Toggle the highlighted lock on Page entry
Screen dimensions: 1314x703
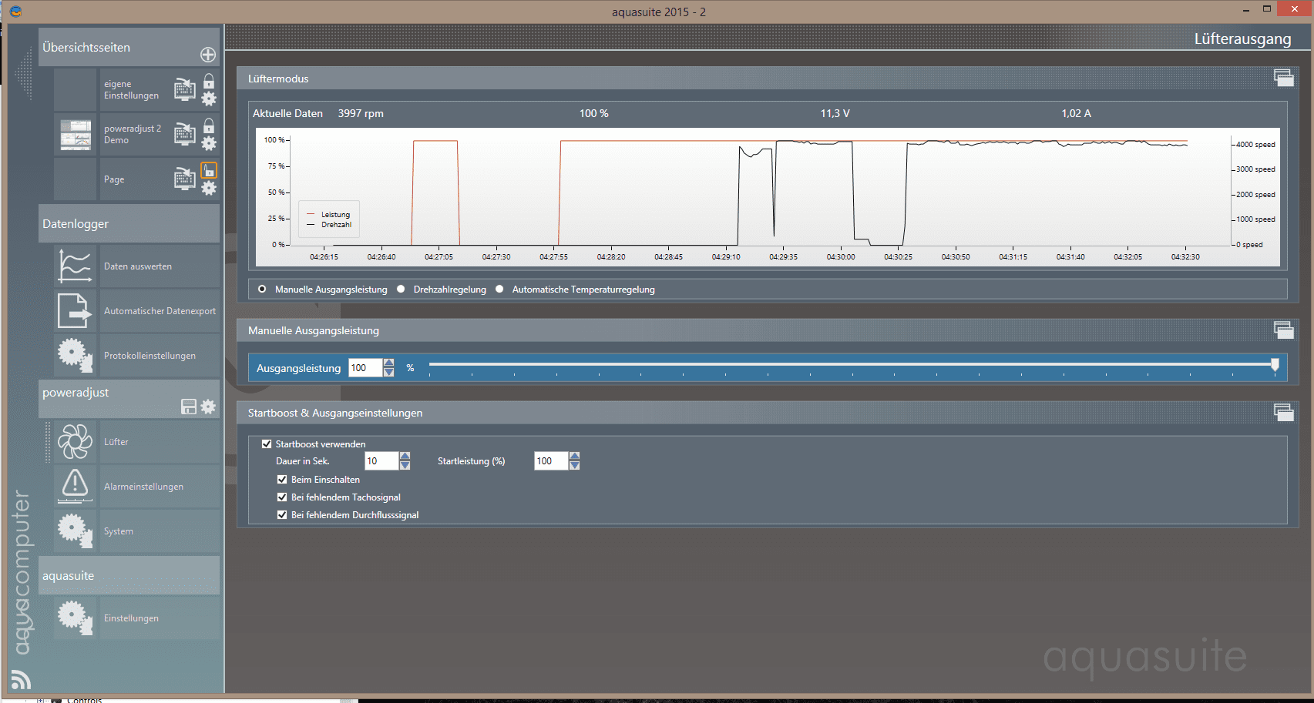209,170
